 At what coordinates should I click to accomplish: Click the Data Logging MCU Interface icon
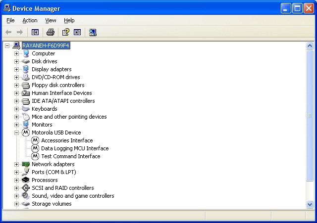click(35, 148)
